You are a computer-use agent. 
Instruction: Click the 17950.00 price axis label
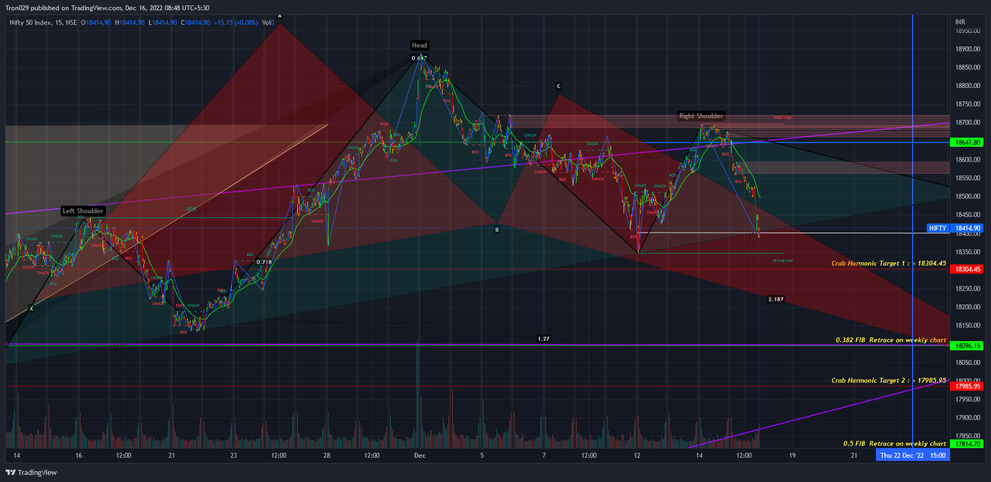968,399
